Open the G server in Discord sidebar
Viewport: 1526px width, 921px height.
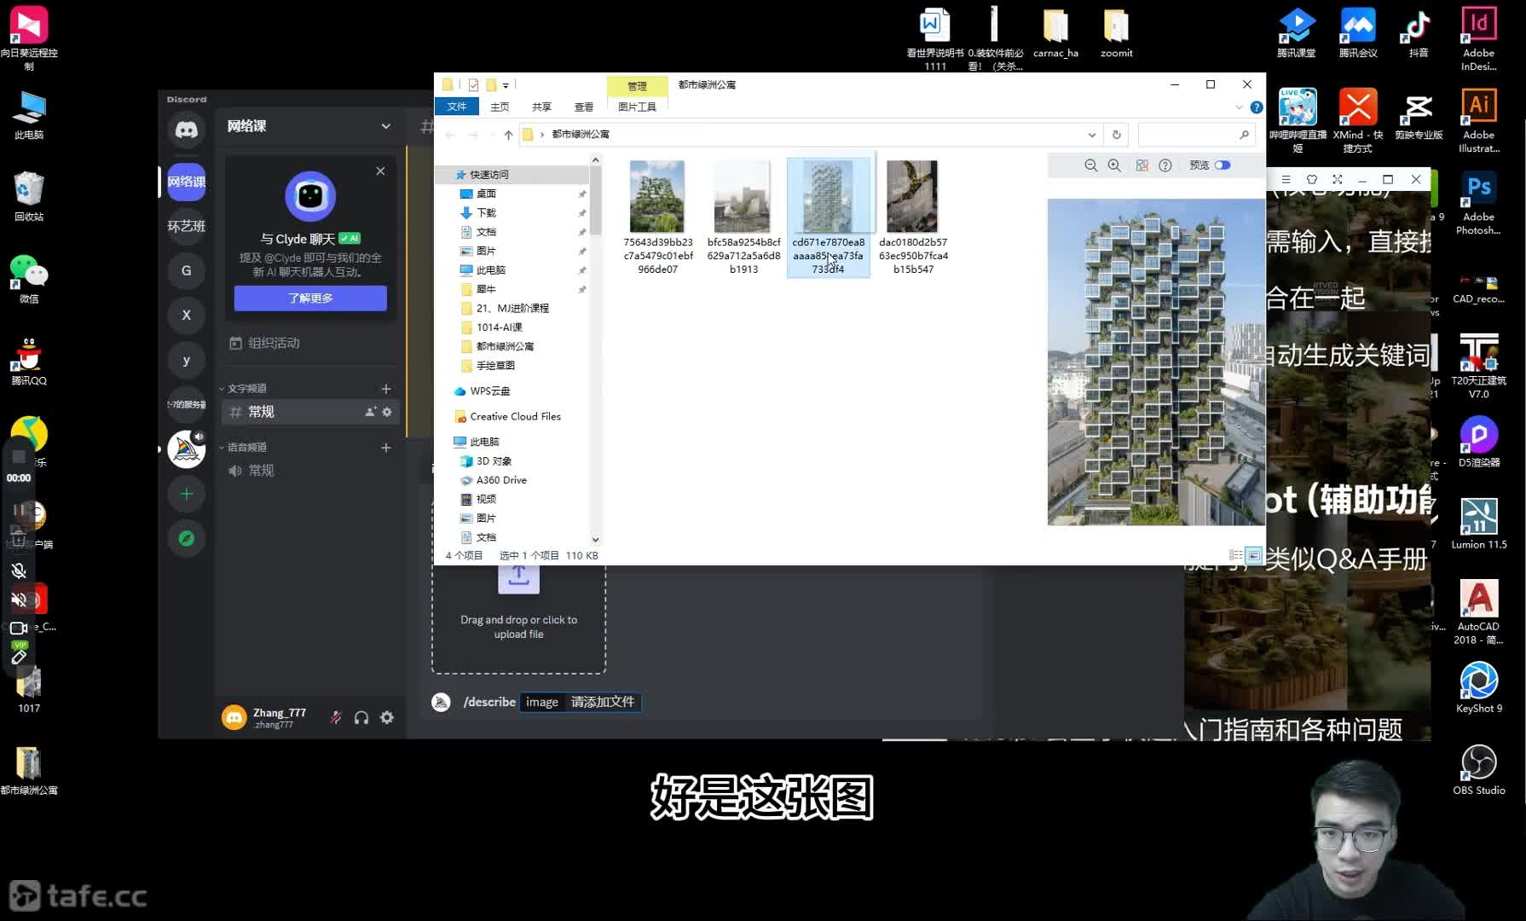(x=186, y=270)
